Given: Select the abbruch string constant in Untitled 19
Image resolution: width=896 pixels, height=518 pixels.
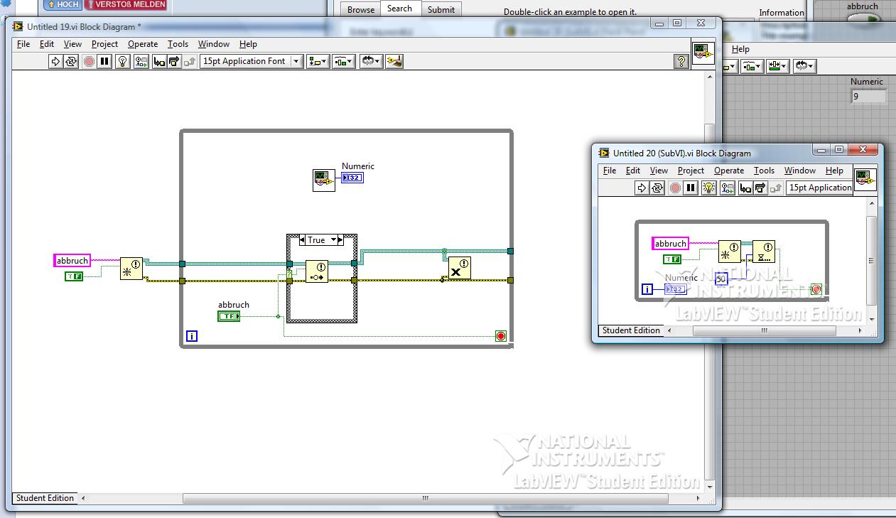Looking at the screenshot, I should pyautogui.click(x=72, y=261).
